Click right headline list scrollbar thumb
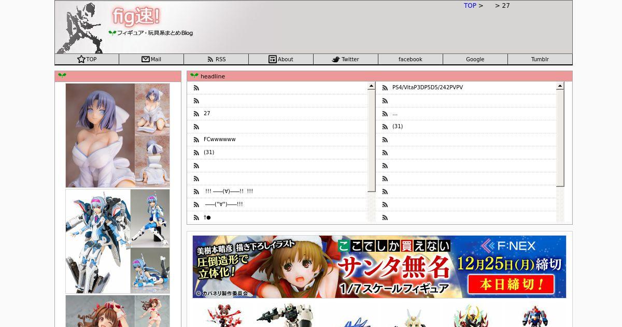The image size is (622, 327). pos(560,138)
